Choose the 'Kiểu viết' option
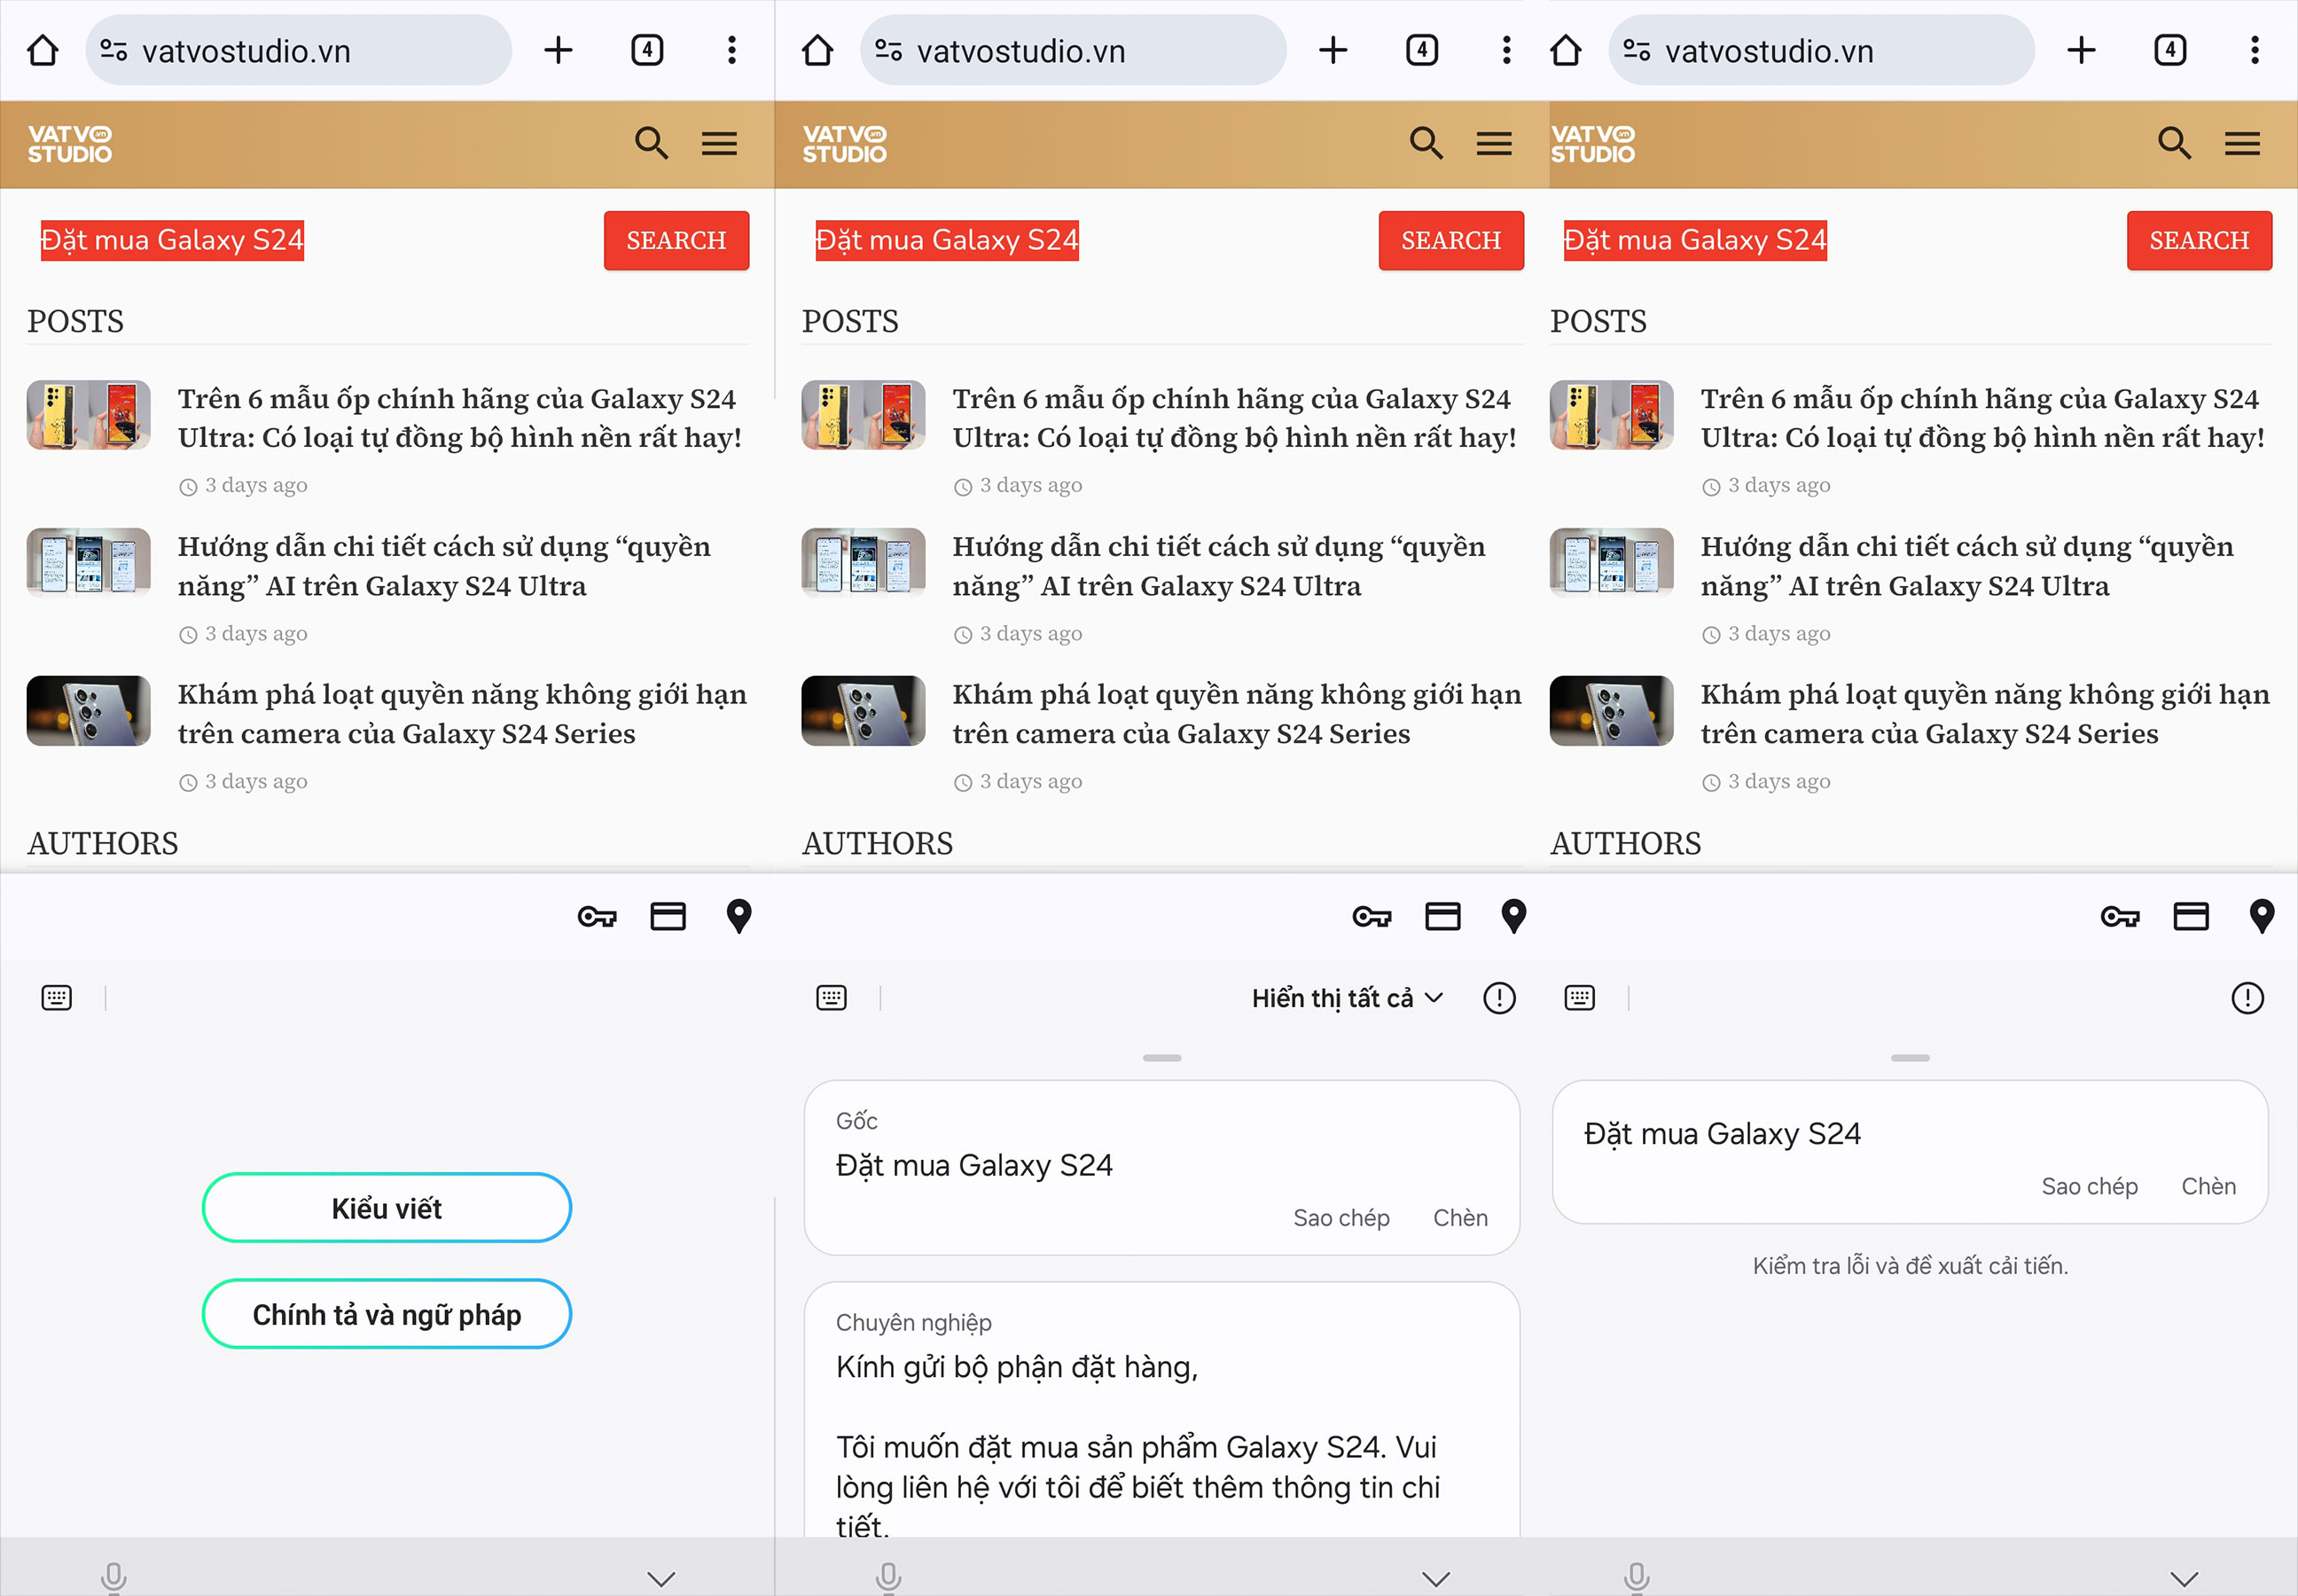 click(387, 1208)
